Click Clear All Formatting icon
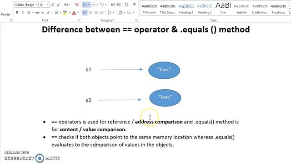This screenshot has width=291, height=163. (77, 5)
